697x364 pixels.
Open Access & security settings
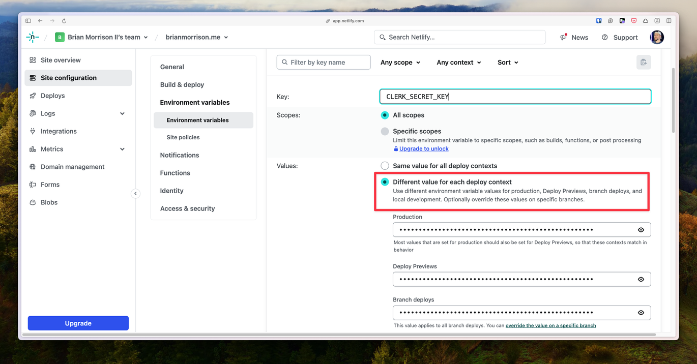[x=187, y=208]
